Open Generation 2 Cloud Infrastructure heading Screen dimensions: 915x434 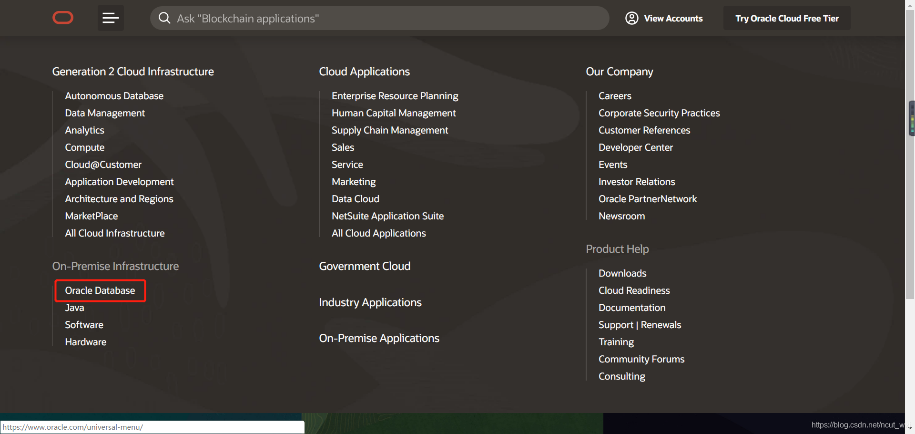click(x=133, y=72)
